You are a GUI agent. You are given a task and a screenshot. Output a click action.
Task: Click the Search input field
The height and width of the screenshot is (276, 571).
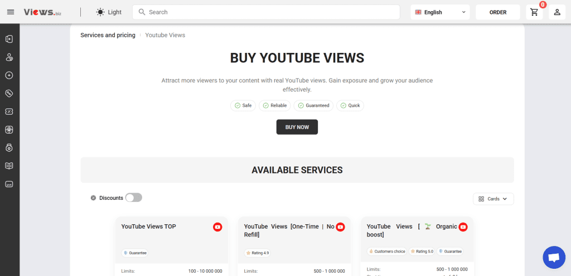(x=266, y=12)
